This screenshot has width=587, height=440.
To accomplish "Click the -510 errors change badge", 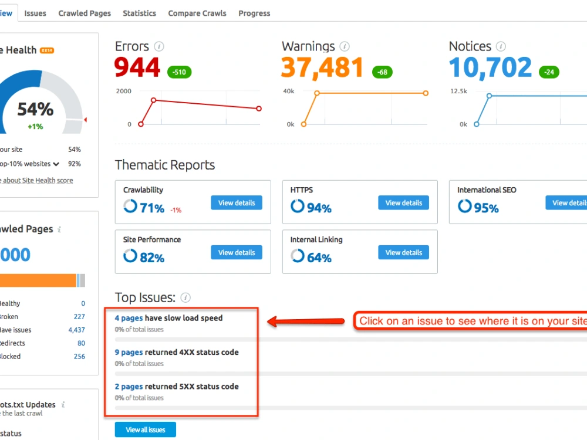I will (x=179, y=72).
